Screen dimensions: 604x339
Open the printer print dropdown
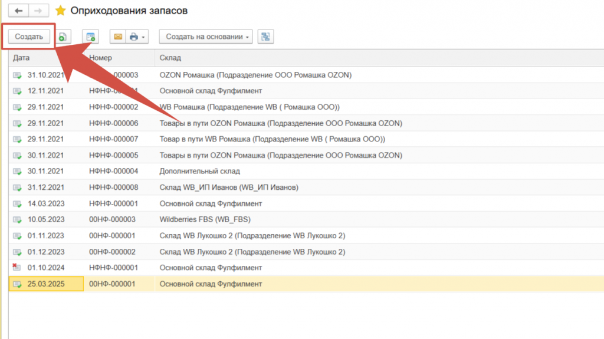pyautogui.click(x=137, y=37)
